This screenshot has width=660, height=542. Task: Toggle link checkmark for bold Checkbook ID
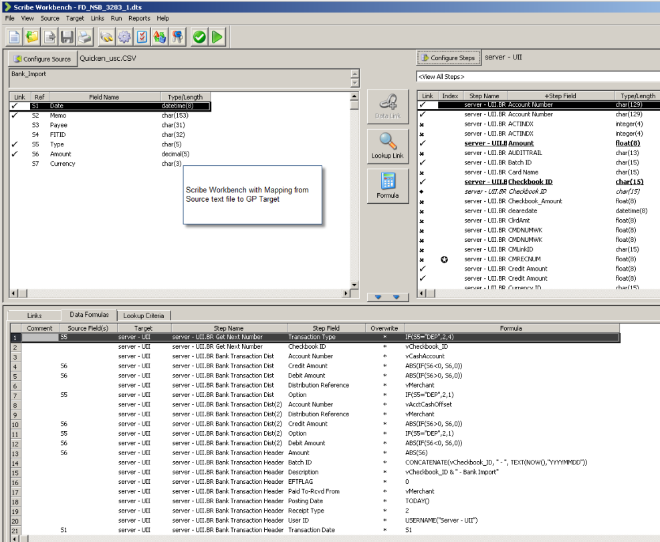423,182
